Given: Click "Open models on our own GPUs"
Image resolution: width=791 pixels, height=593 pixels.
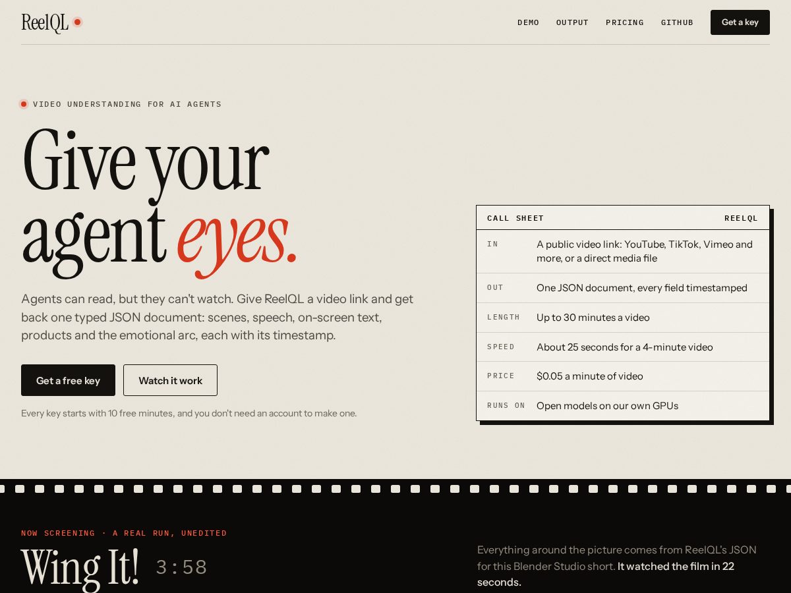Looking at the screenshot, I should 607,406.
